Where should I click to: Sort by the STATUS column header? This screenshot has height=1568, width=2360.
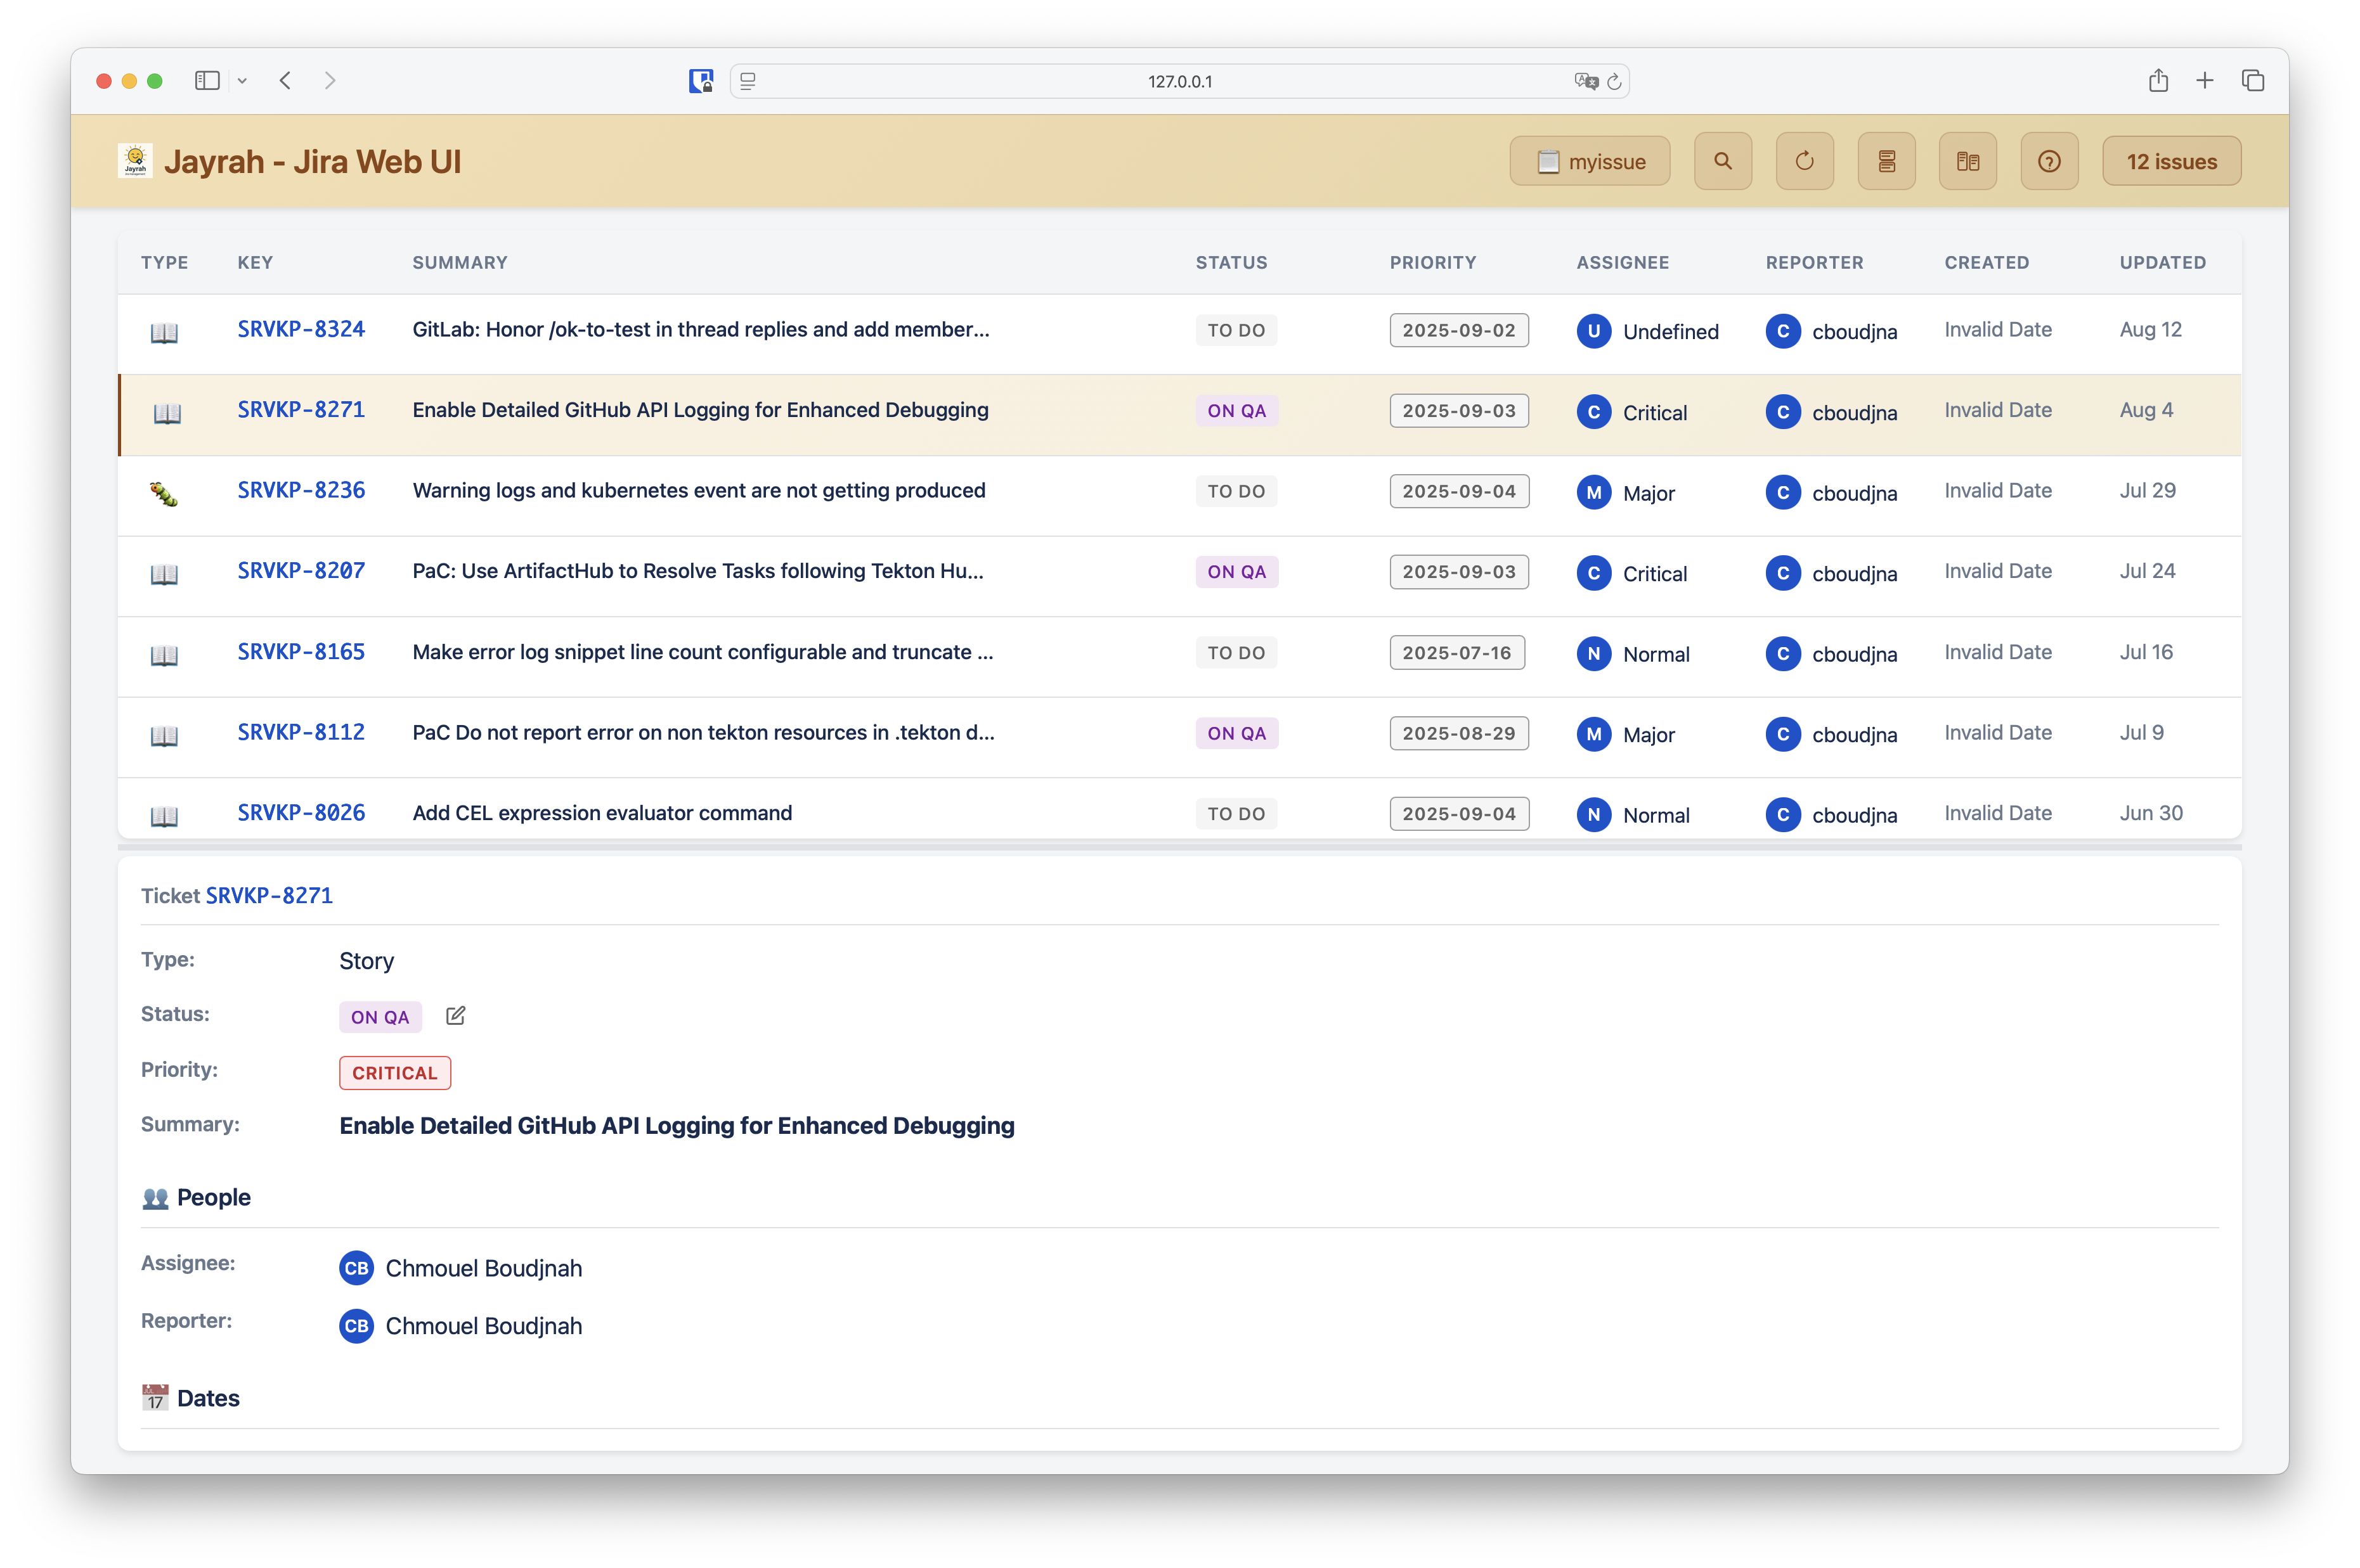point(1231,262)
